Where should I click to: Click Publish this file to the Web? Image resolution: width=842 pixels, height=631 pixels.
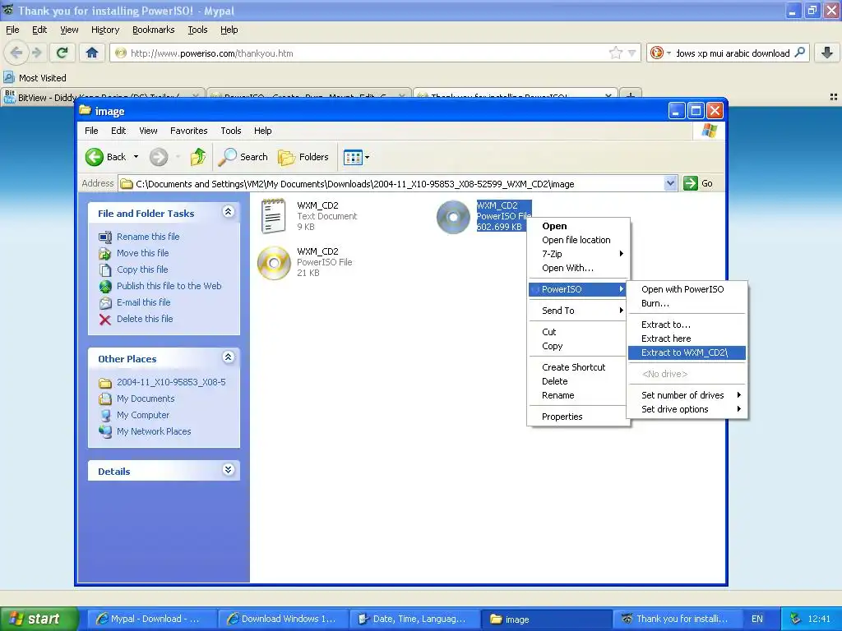(169, 286)
